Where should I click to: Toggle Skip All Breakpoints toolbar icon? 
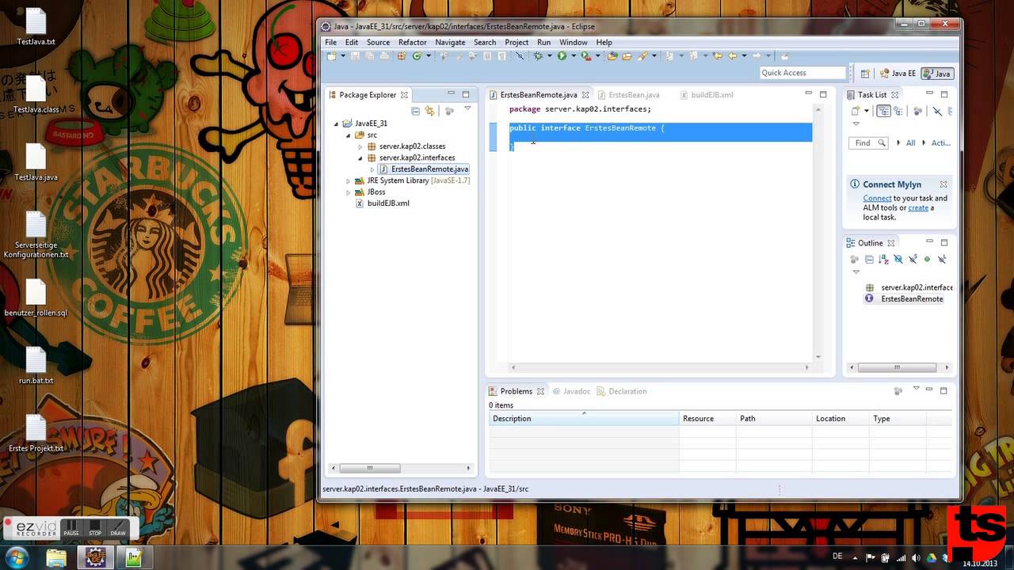[520, 55]
